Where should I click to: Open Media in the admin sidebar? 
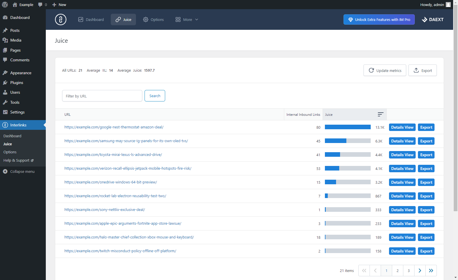(23, 40)
